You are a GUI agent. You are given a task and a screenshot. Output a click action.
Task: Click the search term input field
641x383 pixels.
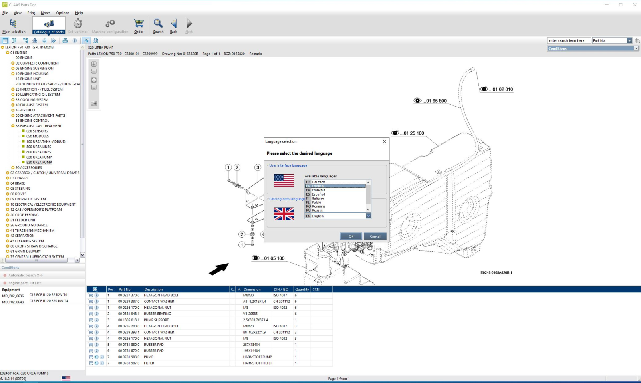(568, 40)
